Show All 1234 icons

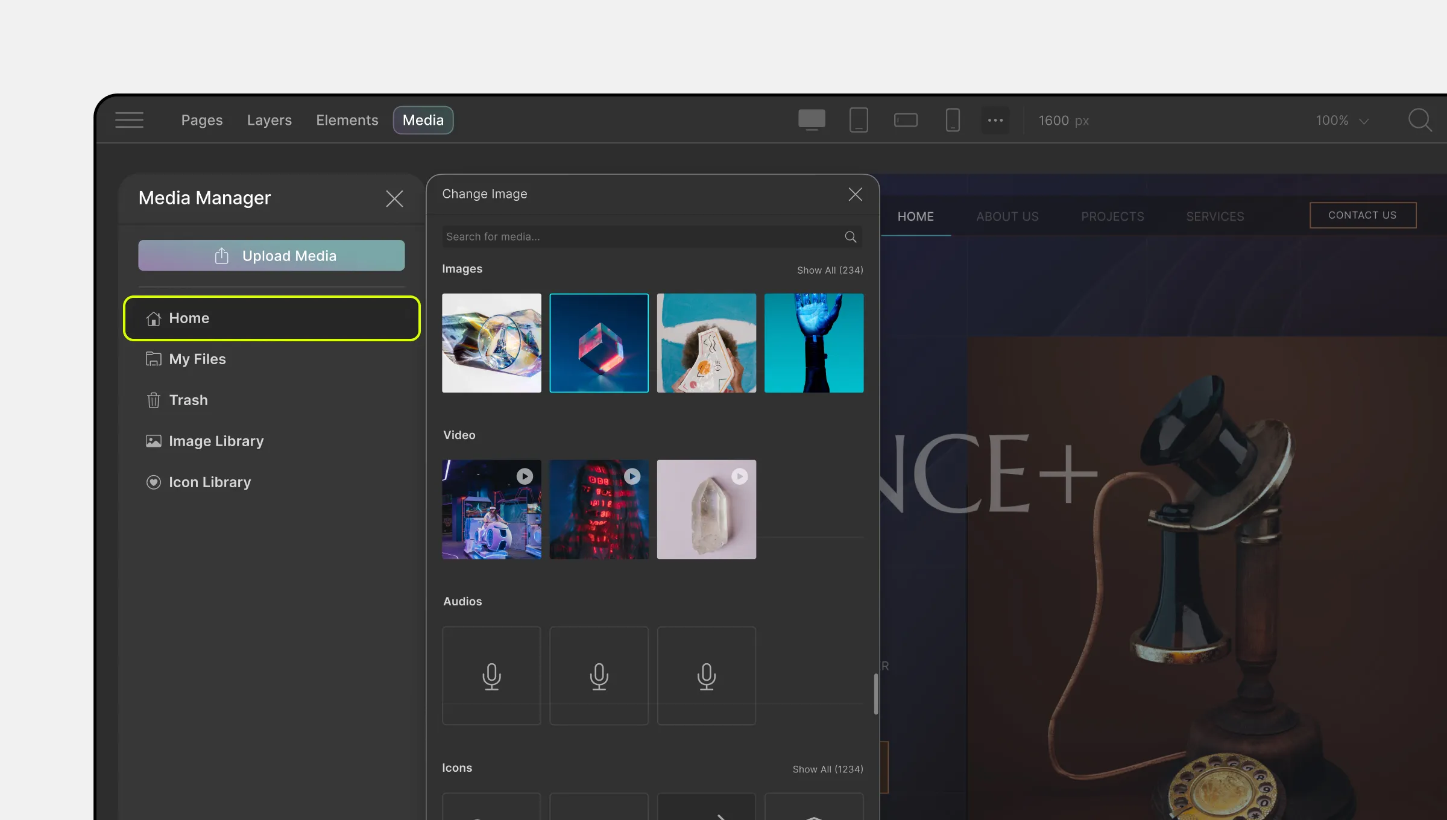click(828, 768)
